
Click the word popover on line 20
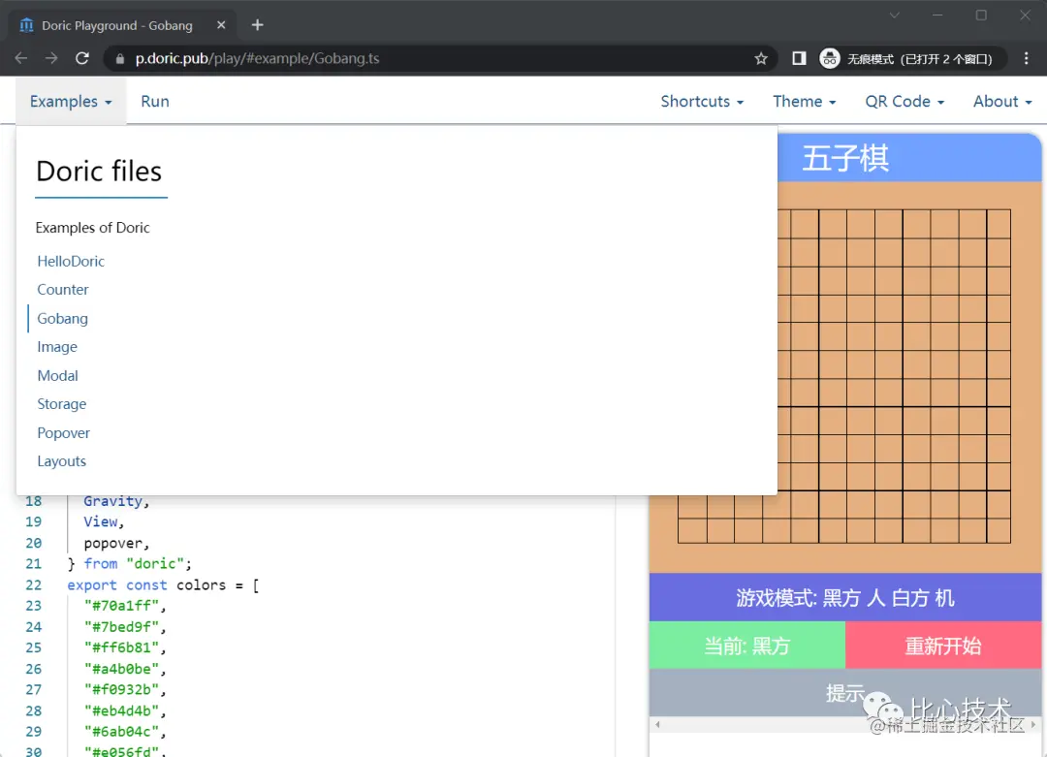pyautogui.click(x=112, y=543)
